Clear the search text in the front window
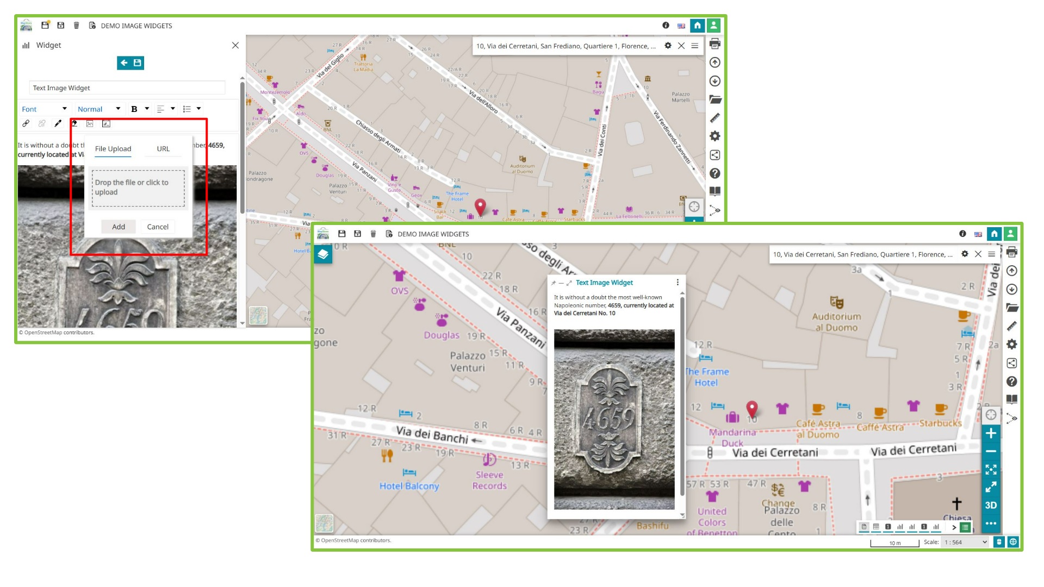The width and height of the screenshot is (1044, 587). pyautogui.click(x=978, y=254)
